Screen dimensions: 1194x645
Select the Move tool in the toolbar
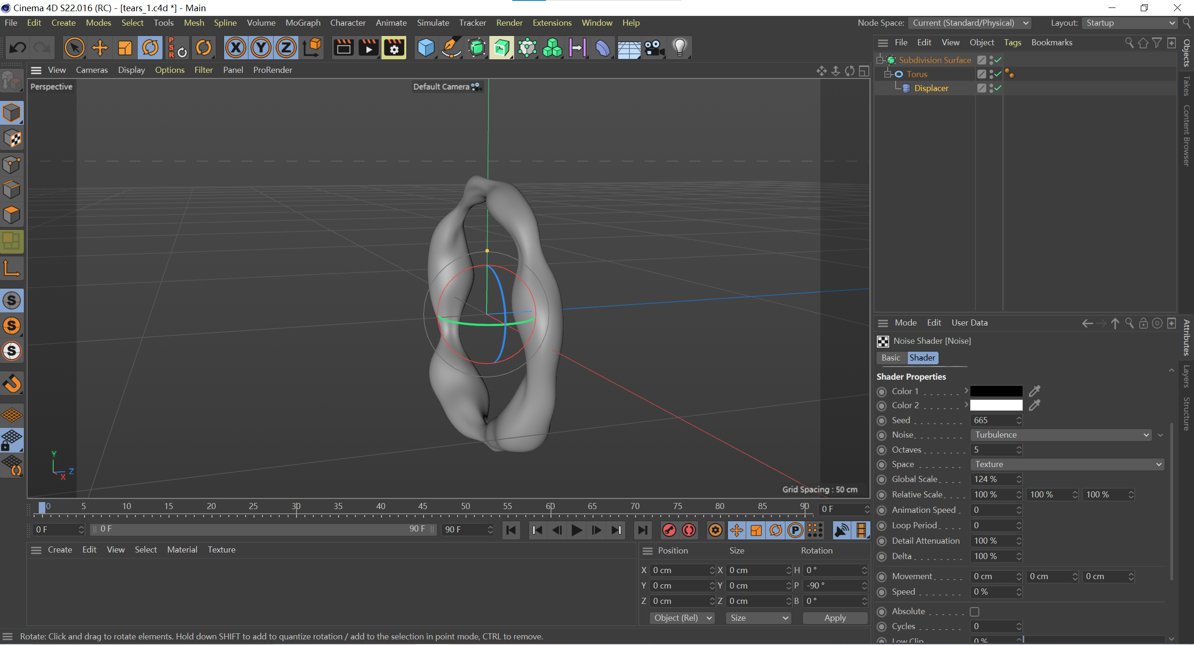(x=99, y=48)
